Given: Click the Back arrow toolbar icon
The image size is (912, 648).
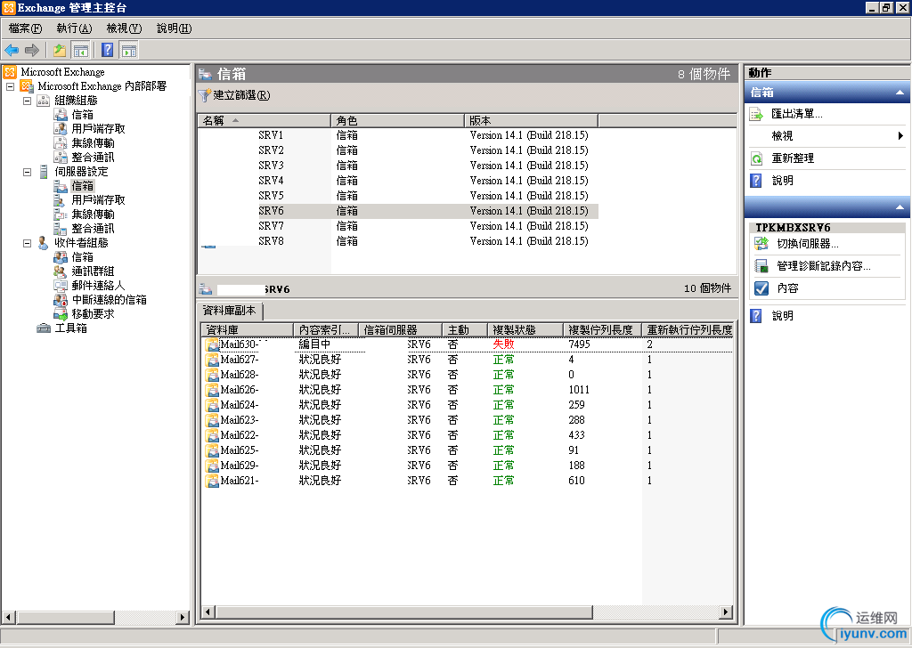Looking at the screenshot, I should [x=12, y=51].
